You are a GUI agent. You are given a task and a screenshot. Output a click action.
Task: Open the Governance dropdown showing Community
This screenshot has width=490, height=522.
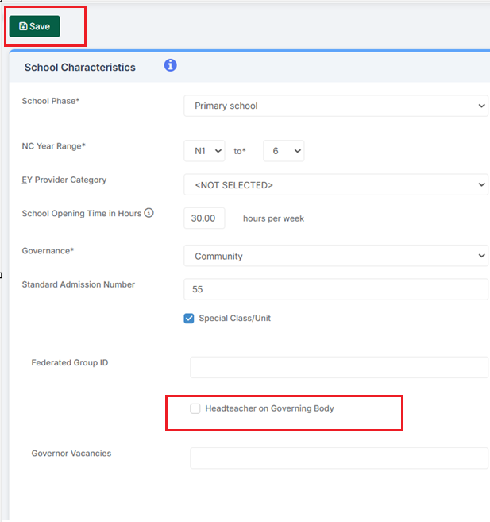pos(335,256)
